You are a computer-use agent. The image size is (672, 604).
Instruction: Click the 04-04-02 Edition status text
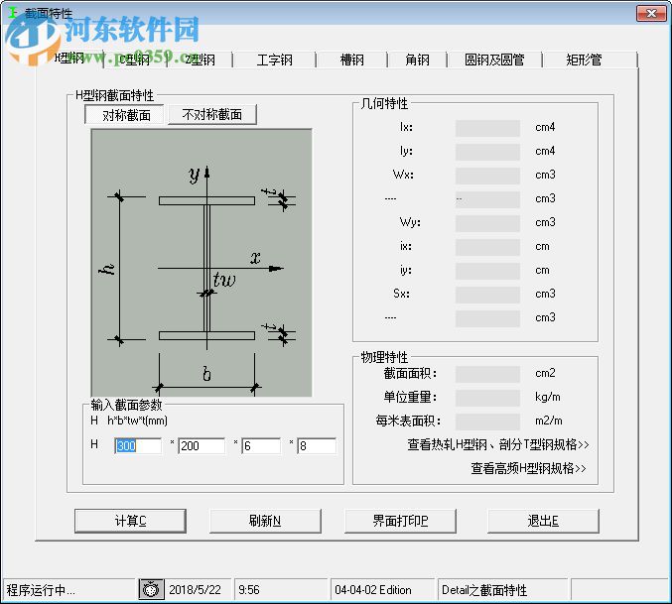coord(373,590)
